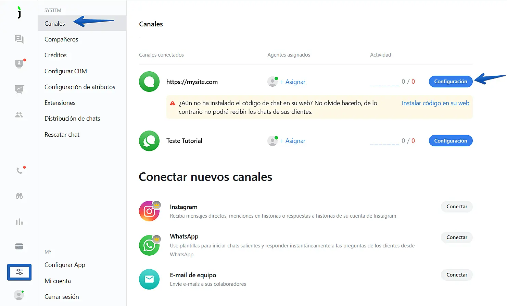Click the MY section label
This screenshot has width=507, height=306.
(x=48, y=252)
